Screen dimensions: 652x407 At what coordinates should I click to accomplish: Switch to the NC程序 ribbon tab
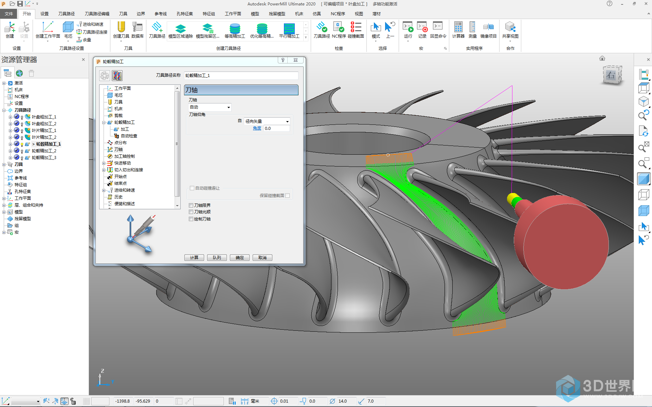pyautogui.click(x=338, y=14)
